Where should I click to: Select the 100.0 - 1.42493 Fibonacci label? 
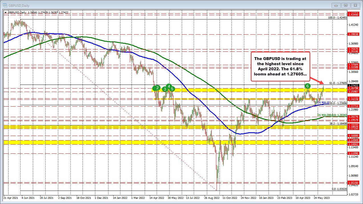point(337,17)
